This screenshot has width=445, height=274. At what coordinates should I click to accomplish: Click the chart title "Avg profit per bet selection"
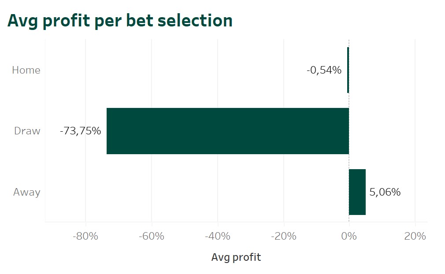(120, 21)
